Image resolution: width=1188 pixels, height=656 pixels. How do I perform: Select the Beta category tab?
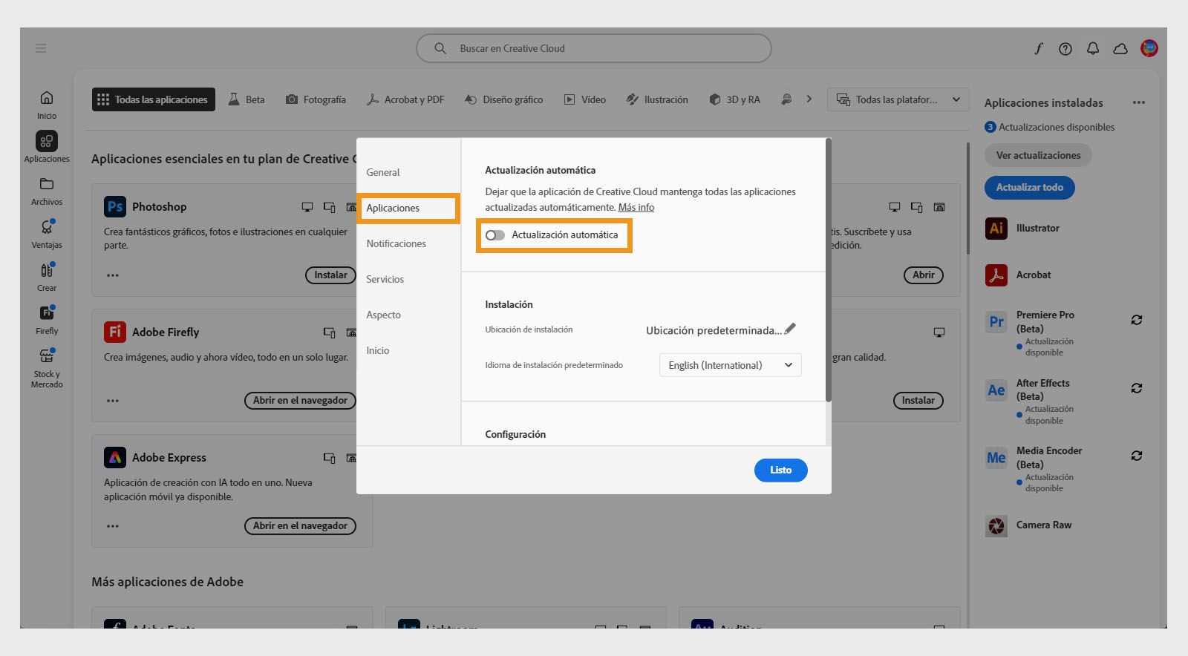point(247,99)
